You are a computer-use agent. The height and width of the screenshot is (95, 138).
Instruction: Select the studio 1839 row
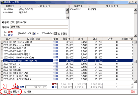(67, 45)
